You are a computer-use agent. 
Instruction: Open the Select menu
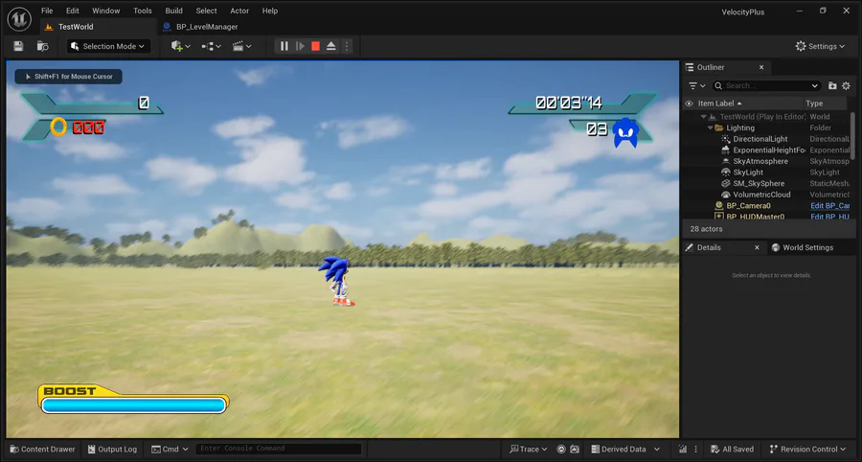206,11
